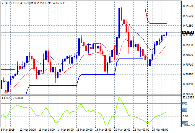Click the CCI level label 100
Screen dimensions: 195x133
tap(185, 110)
